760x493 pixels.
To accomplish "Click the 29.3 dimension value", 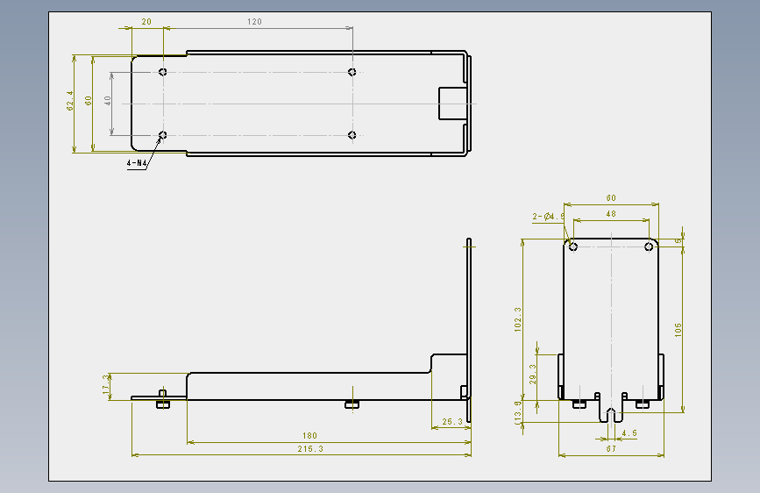I will [533, 374].
